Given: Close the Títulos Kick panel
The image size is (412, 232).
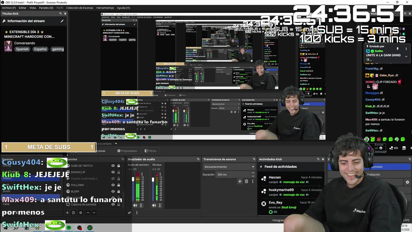Looking at the screenshot, I should tap(65, 14).
